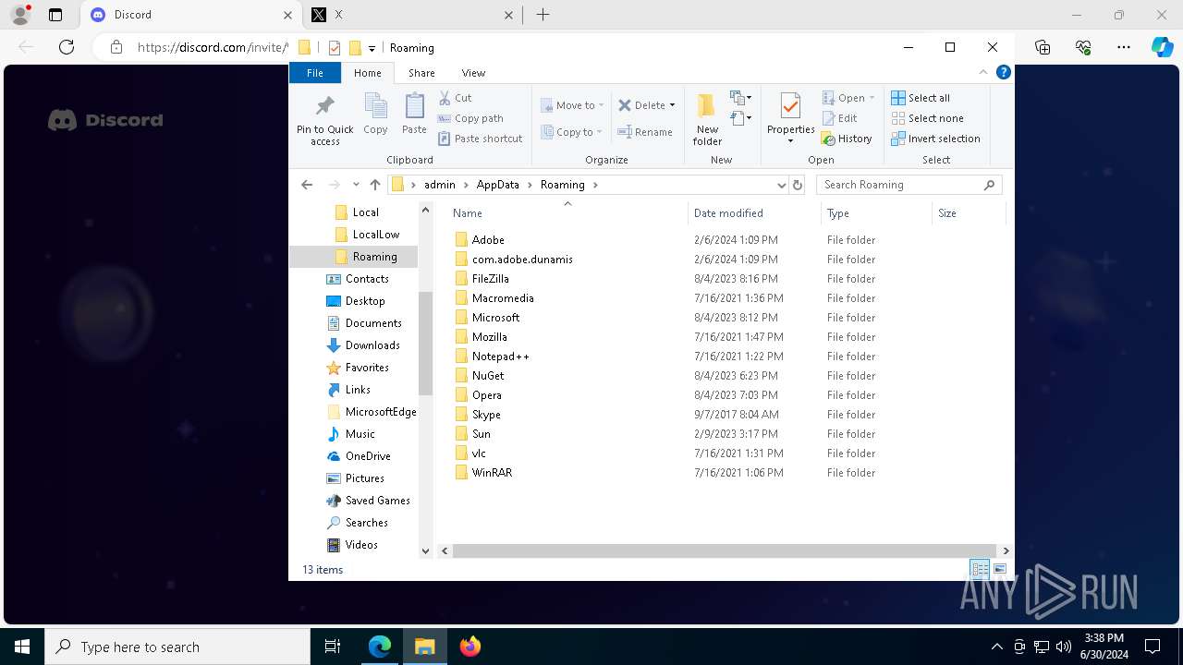Open browser Collections icon

coord(1043,47)
